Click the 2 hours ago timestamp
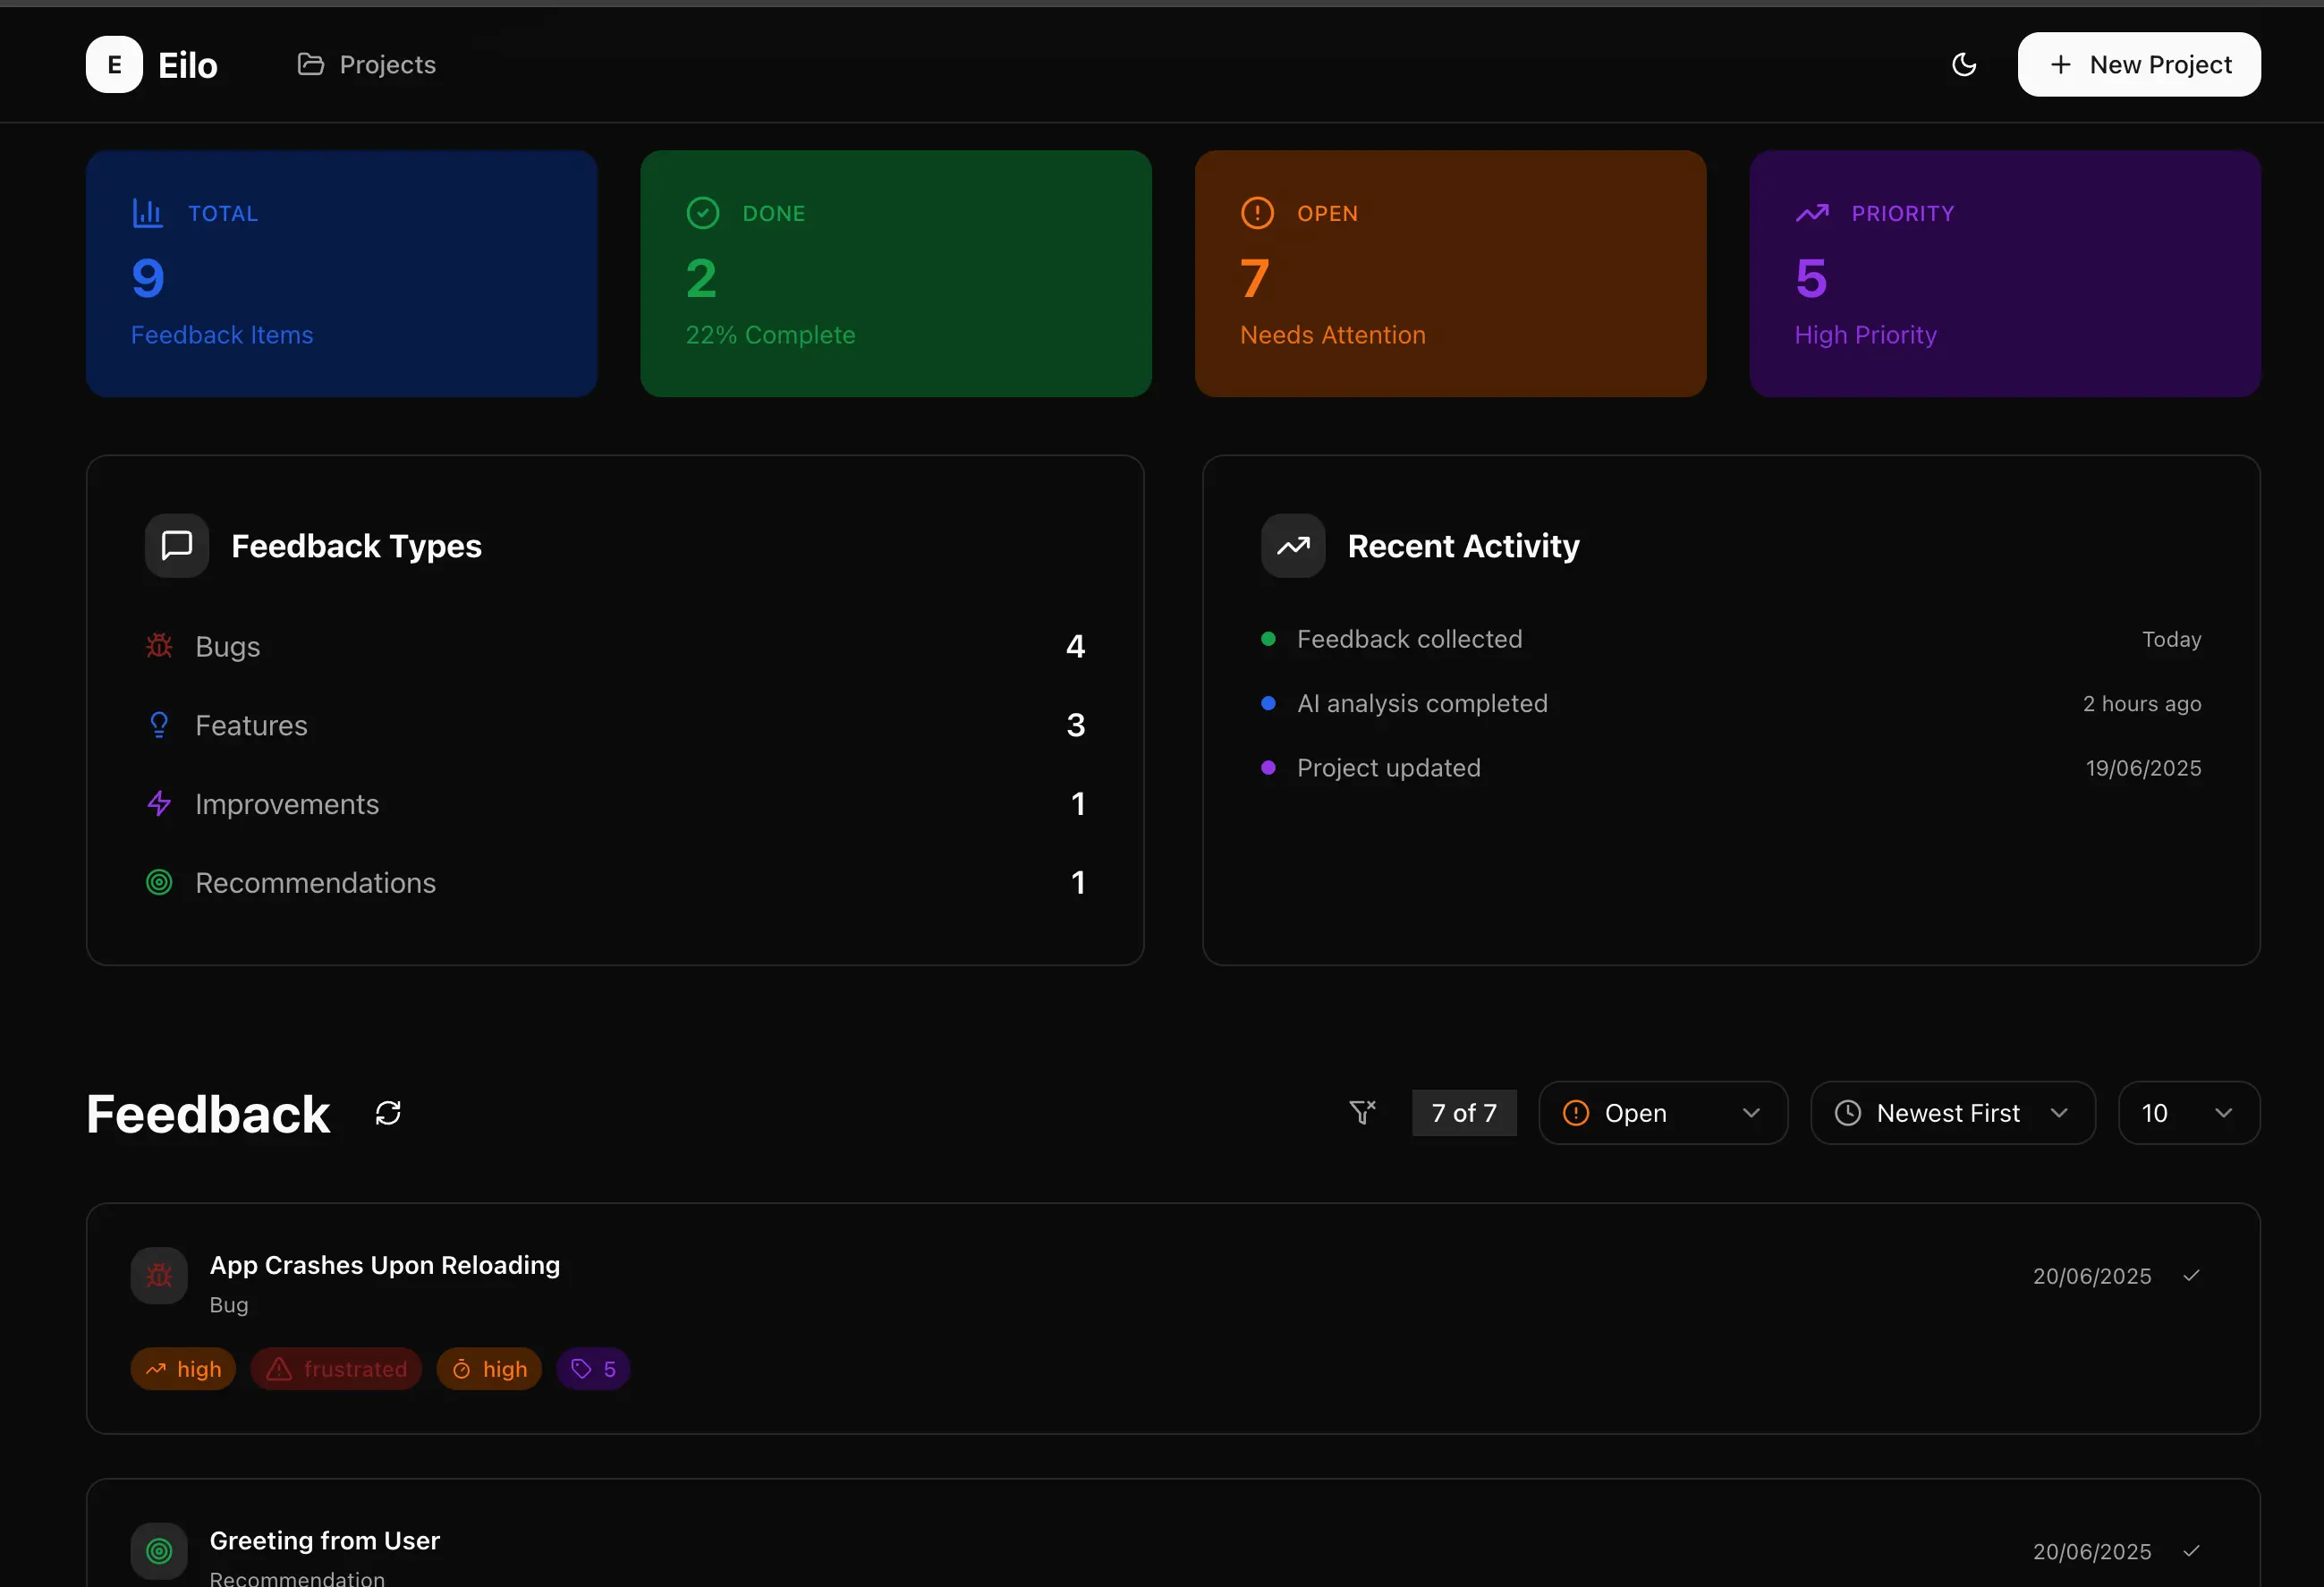 click(2142, 704)
